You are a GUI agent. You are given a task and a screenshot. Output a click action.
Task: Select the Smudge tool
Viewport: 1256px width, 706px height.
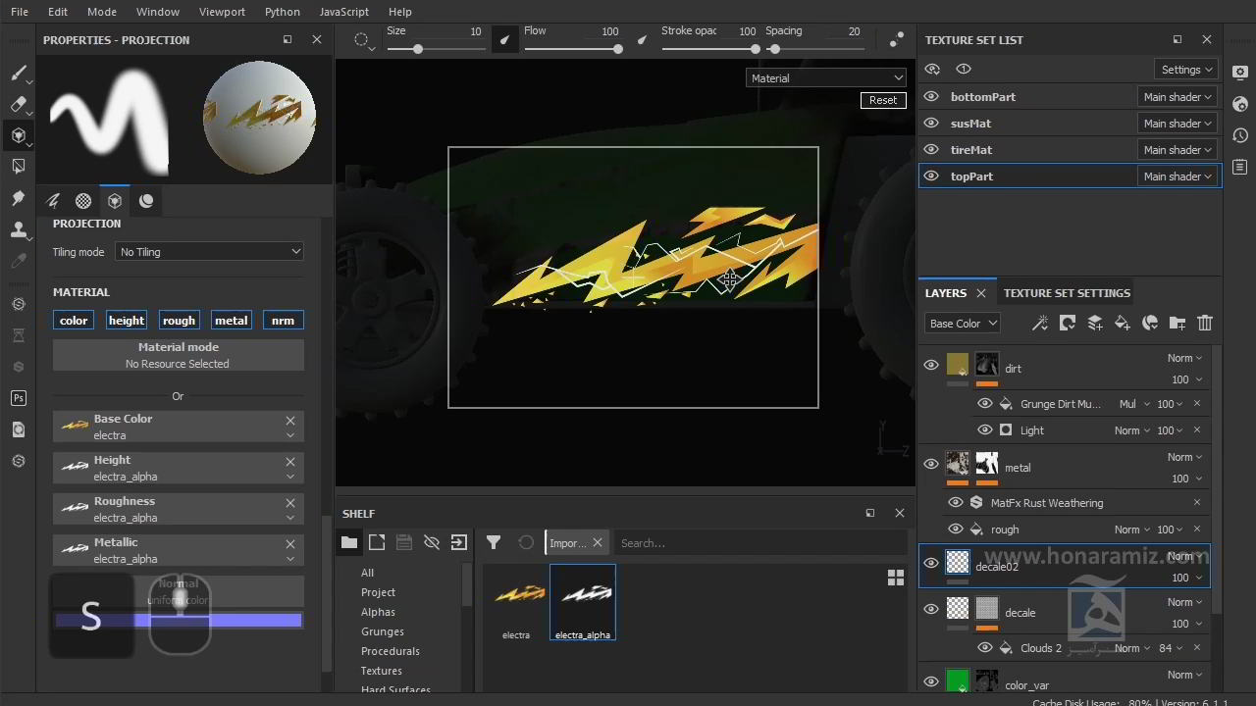tap(18, 198)
